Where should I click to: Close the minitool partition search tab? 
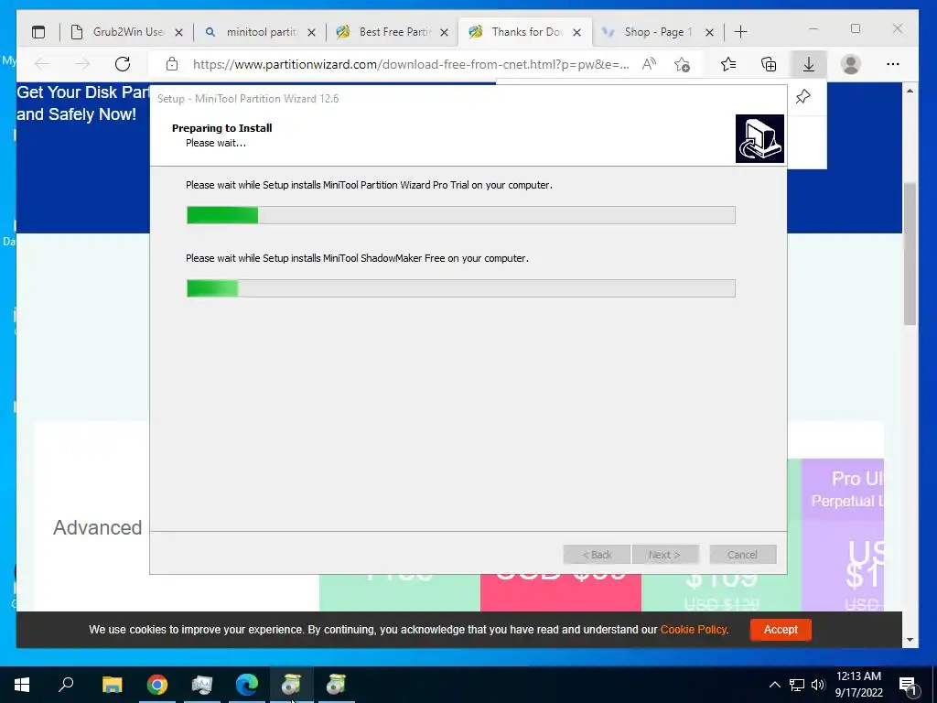point(311,33)
